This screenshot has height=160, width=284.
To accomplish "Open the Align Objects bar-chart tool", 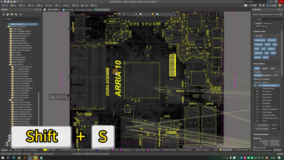I will (136, 14).
